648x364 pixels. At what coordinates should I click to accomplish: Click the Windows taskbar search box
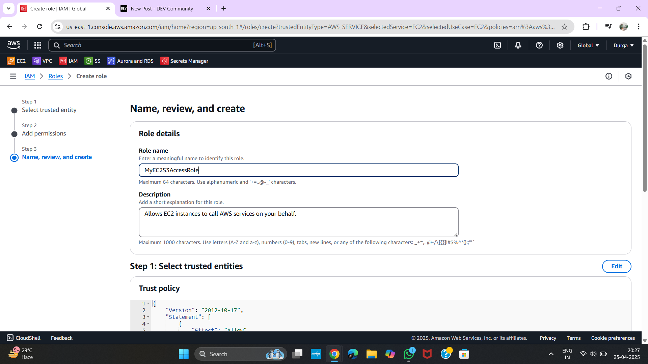click(241, 354)
